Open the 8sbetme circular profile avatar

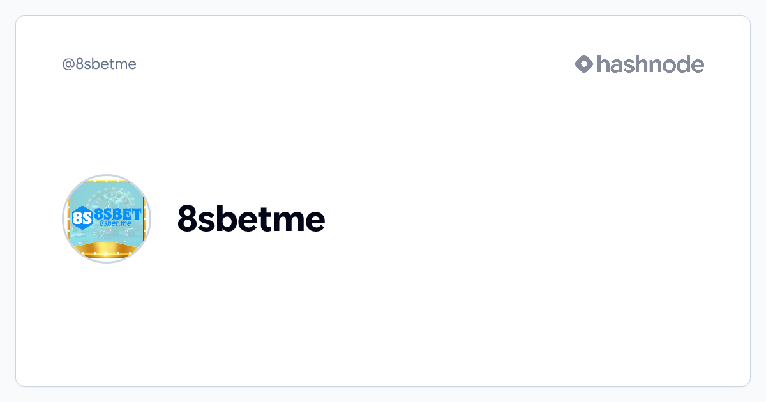(x=107, y=219)
